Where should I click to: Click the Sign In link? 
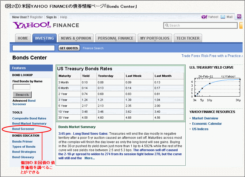tap(51, 17)
